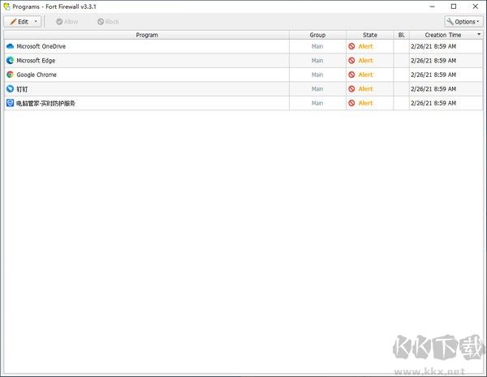487x377 pixels.
Task: Click Alert state text for Microsoft Edge
Action: [x=365, y=61]
